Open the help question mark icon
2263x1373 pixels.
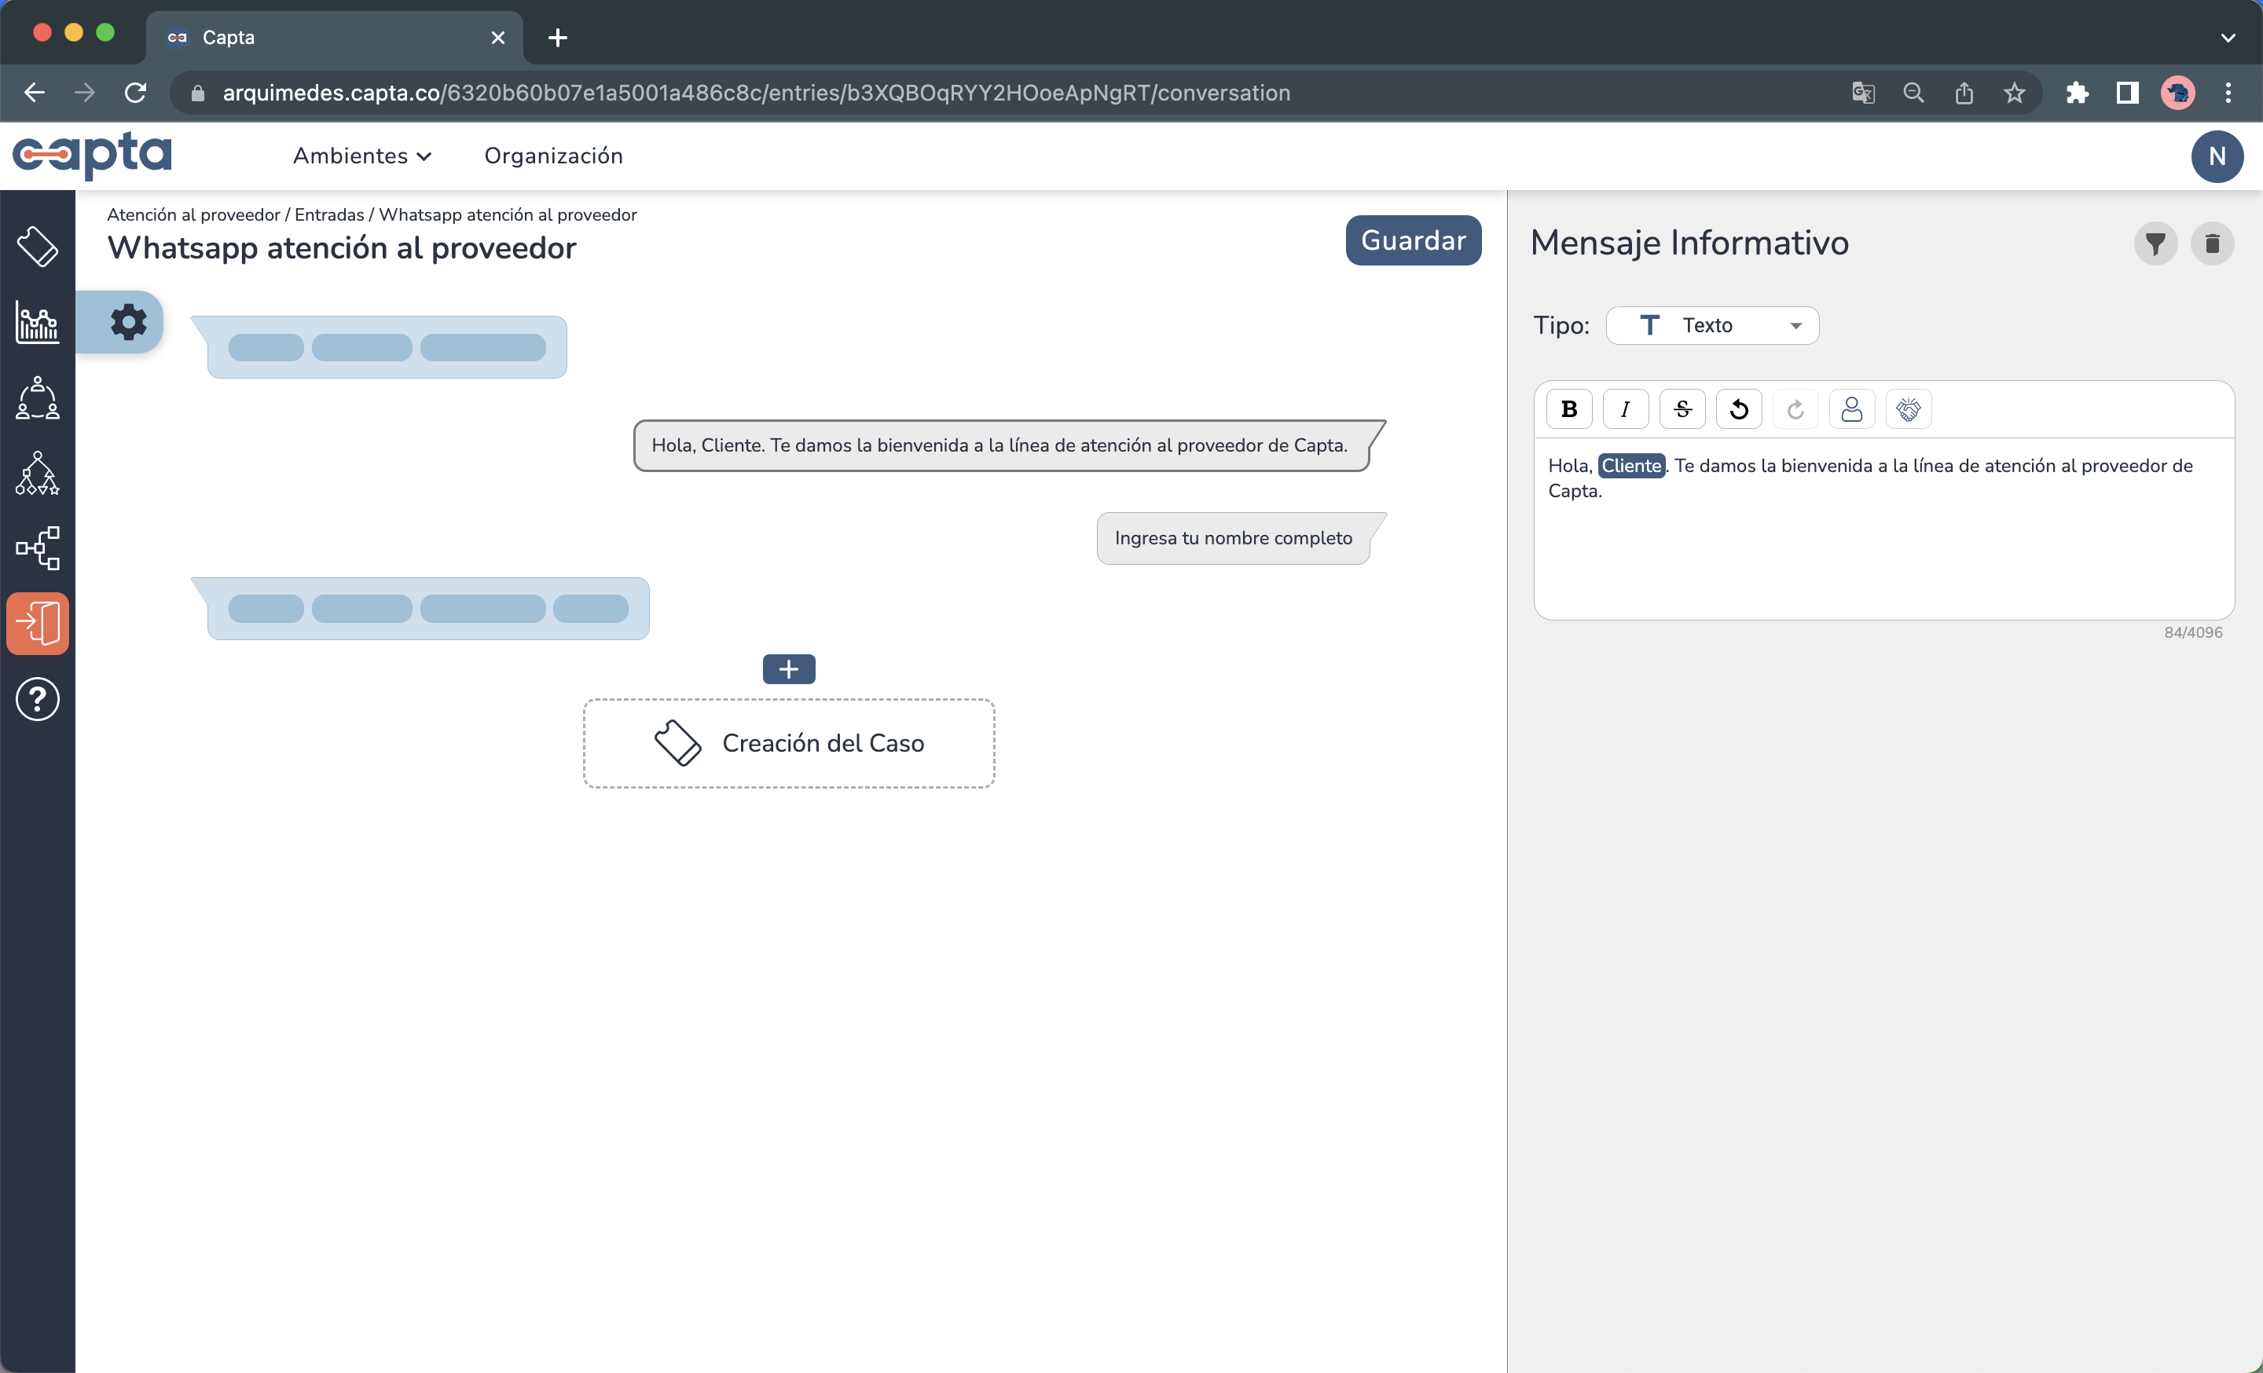click(x=38, y=699)
